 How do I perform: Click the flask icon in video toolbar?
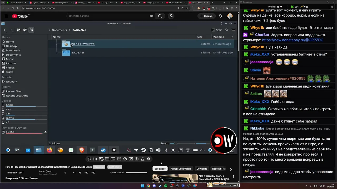(x=143, y=159)
